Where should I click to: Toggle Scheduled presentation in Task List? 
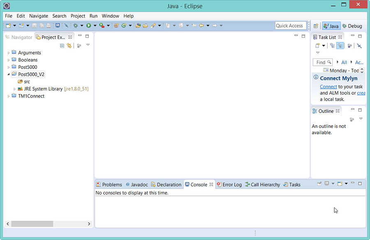coord(340,46)
